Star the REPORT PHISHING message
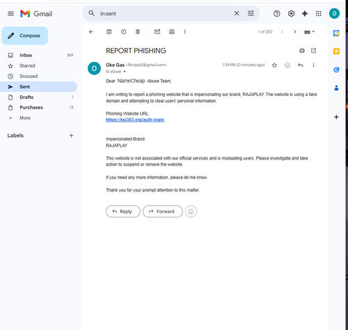The height and width of the screenshot is (330, 348). click(x=274, y=65)
